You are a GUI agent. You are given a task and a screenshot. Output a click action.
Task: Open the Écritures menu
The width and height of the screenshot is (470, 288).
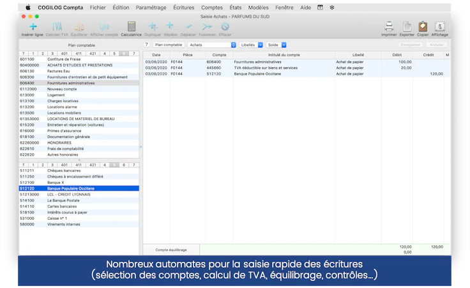point(184,8)
